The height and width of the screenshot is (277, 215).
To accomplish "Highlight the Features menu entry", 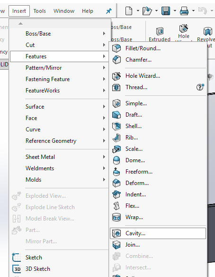I will pyautogui.click(x=60, y=56).
